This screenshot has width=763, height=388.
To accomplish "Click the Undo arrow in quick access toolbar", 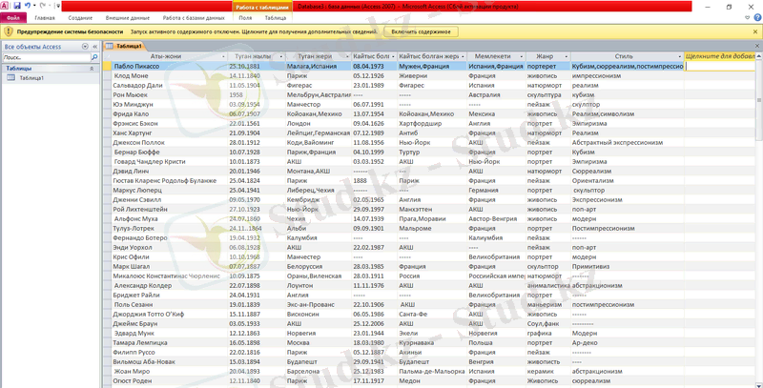I will pyautogui.click(x=27, y=6).
